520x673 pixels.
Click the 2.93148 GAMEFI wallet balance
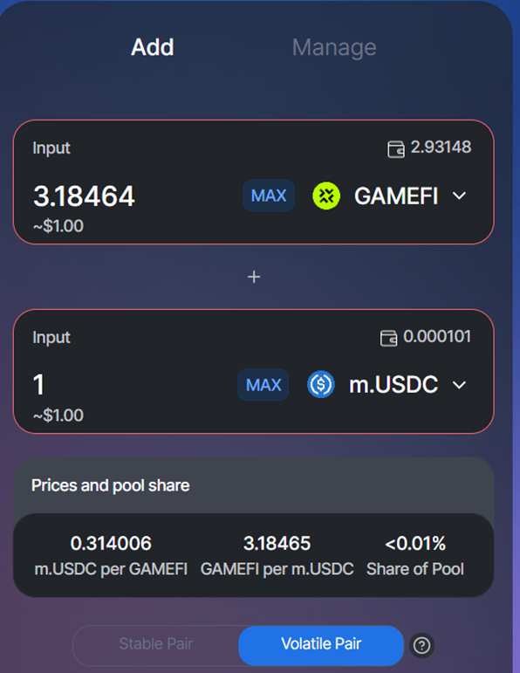coord(441,147)
